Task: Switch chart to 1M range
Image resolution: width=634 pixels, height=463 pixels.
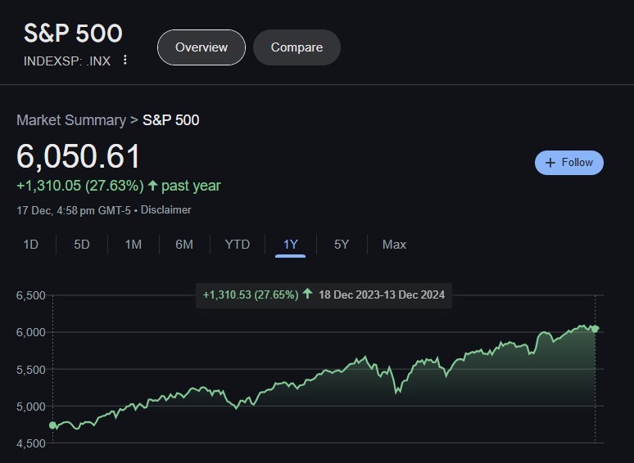Action: click(x=133, y=245)
